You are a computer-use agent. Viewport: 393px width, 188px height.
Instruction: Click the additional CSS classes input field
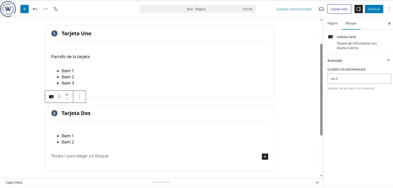tap(359, 79)
